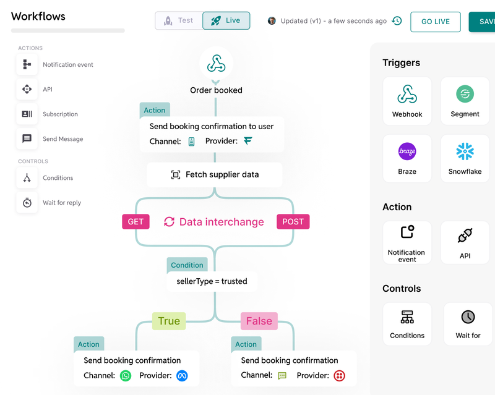Click the Subscription action icon
495x395 pixels.
[27, 114]
